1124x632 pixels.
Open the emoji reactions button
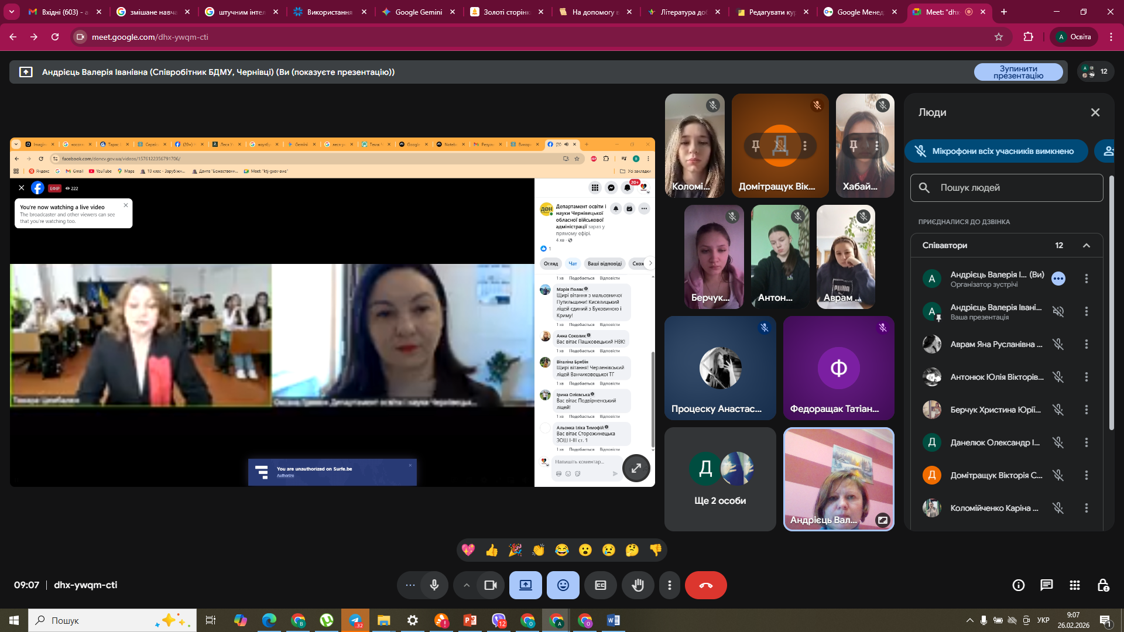[x=563, y=585]
